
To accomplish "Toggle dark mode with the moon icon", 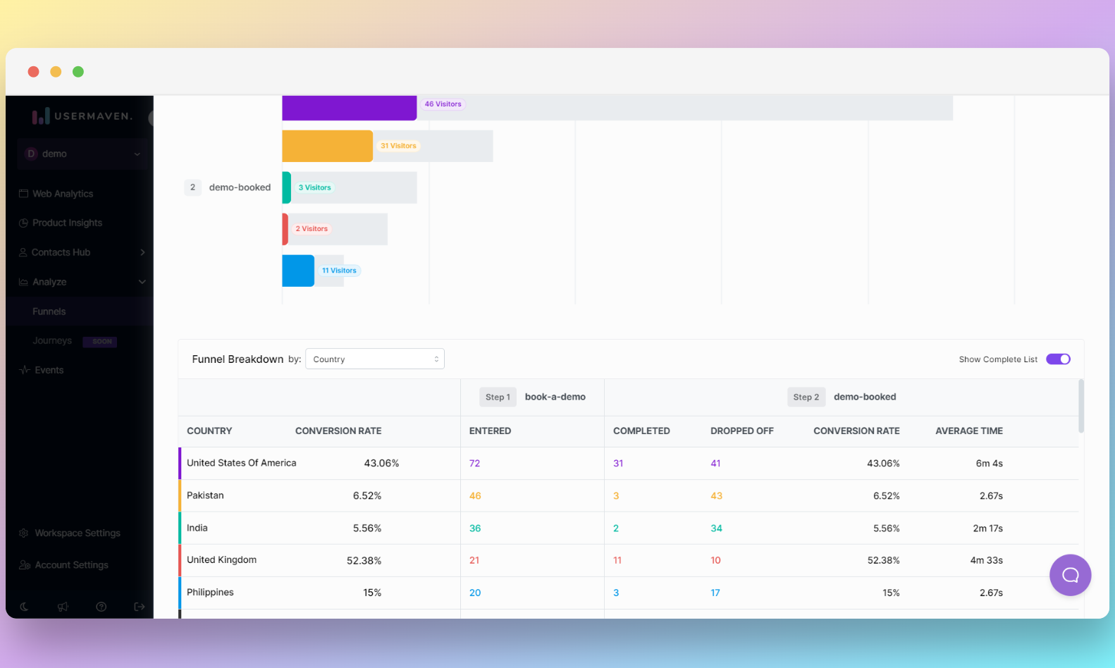I will (24, 607).
